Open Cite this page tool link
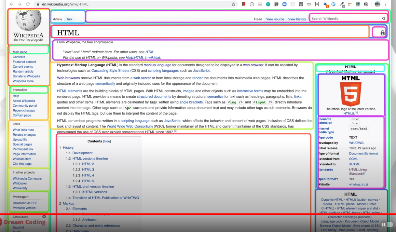396x232 pixels. (22, 164)
